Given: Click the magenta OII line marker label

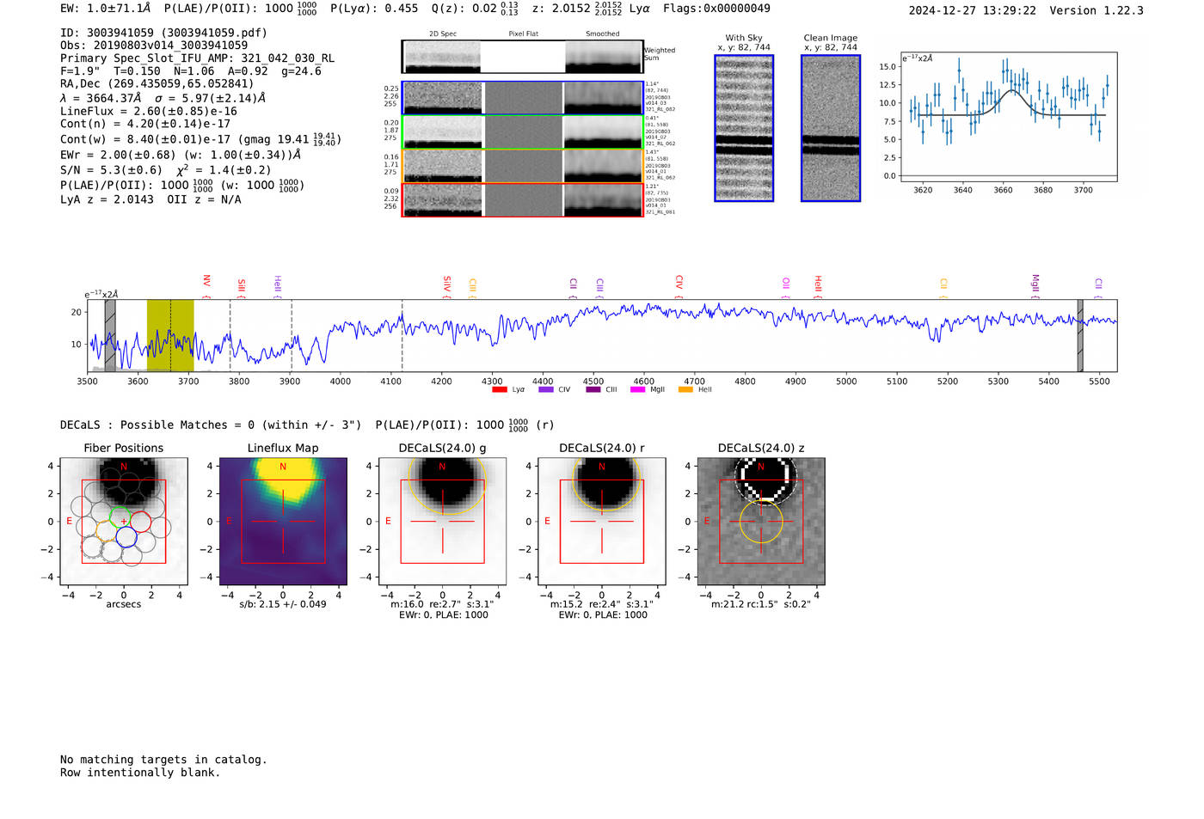Looking at the screenshot, I should click(786, 287).
